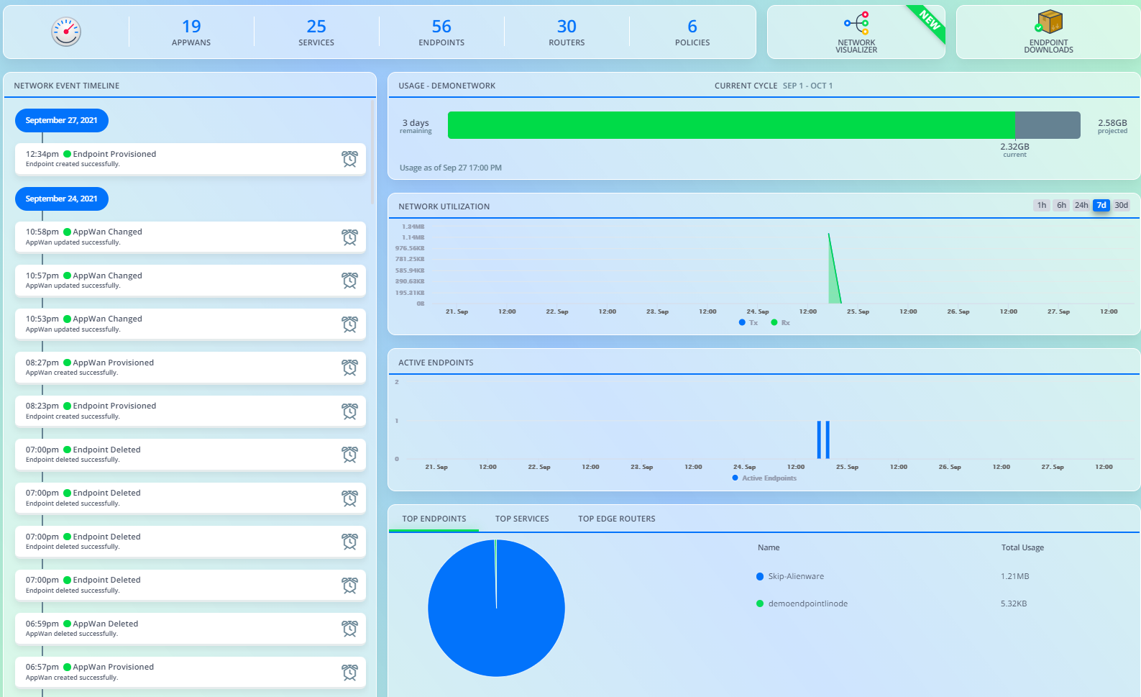The width and height of the screenshot is (1141, 697).
Task: Click Current Cycle Sep 1 - Oct 1
Action: pos(774,86)
